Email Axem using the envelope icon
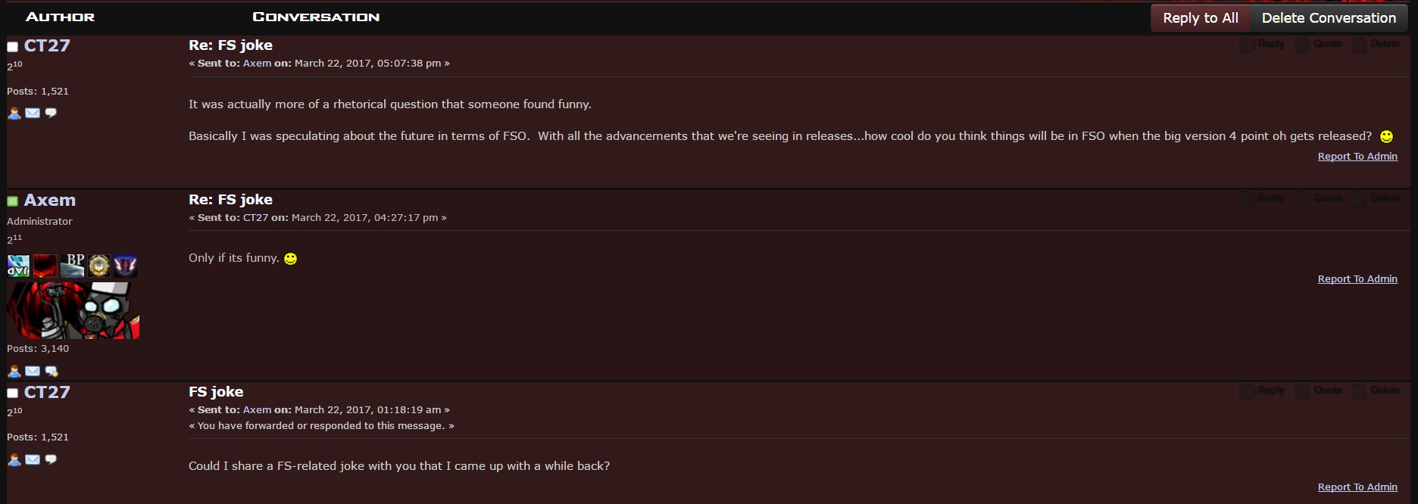1418x504 pixels. coord(33,371)
